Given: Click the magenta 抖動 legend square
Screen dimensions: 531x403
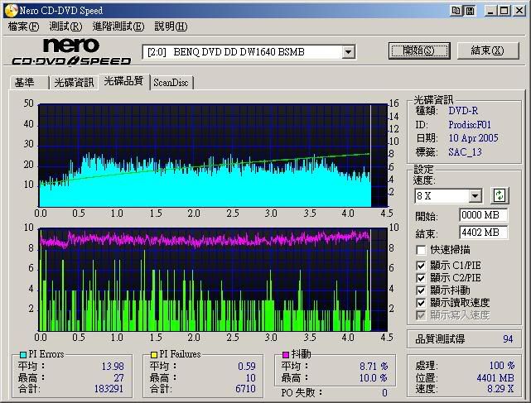Looking at the screenshot, I should [x=285, y=355].
